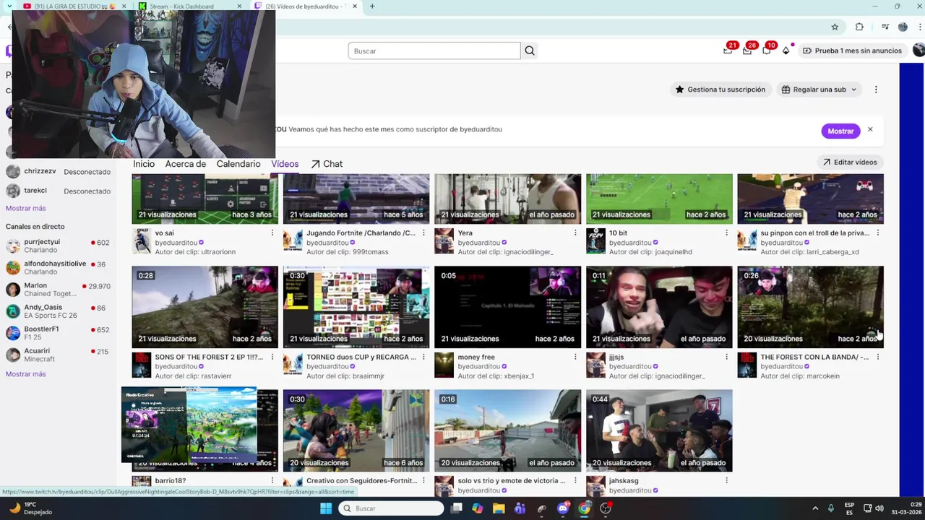Play 'THE FOREST CON LA BANDA' thumbnail
The width and height of the screenshot is (925, 520).
[810, 307]
